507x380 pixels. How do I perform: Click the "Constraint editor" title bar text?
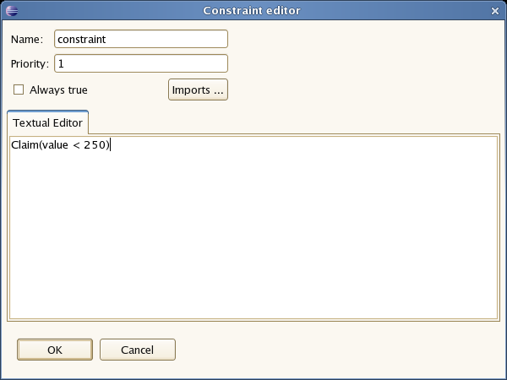[253, 10]
